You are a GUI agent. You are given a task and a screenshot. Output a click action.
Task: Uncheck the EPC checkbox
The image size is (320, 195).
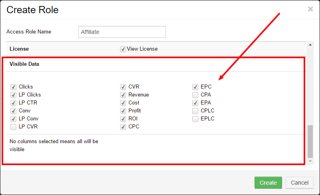coord(195,87)
